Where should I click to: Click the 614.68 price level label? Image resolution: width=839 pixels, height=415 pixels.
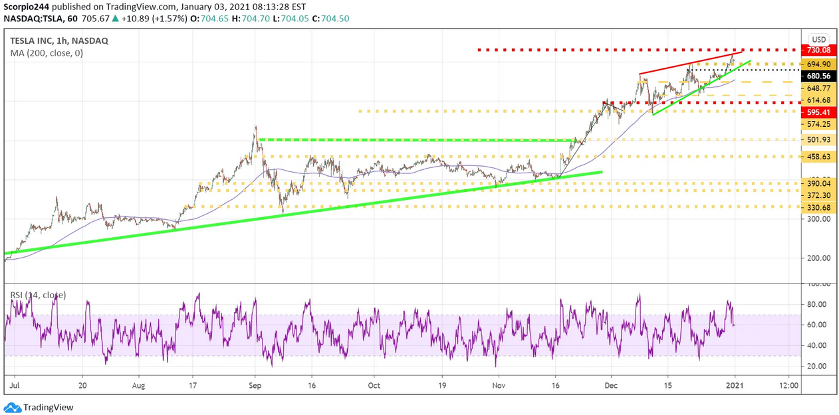(x=818, y=100)
